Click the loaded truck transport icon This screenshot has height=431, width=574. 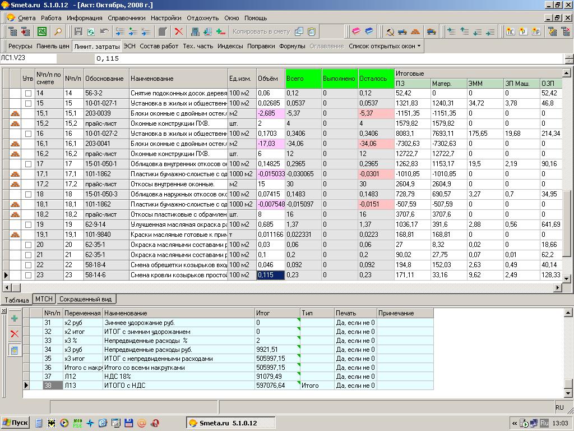click(432, 31)
